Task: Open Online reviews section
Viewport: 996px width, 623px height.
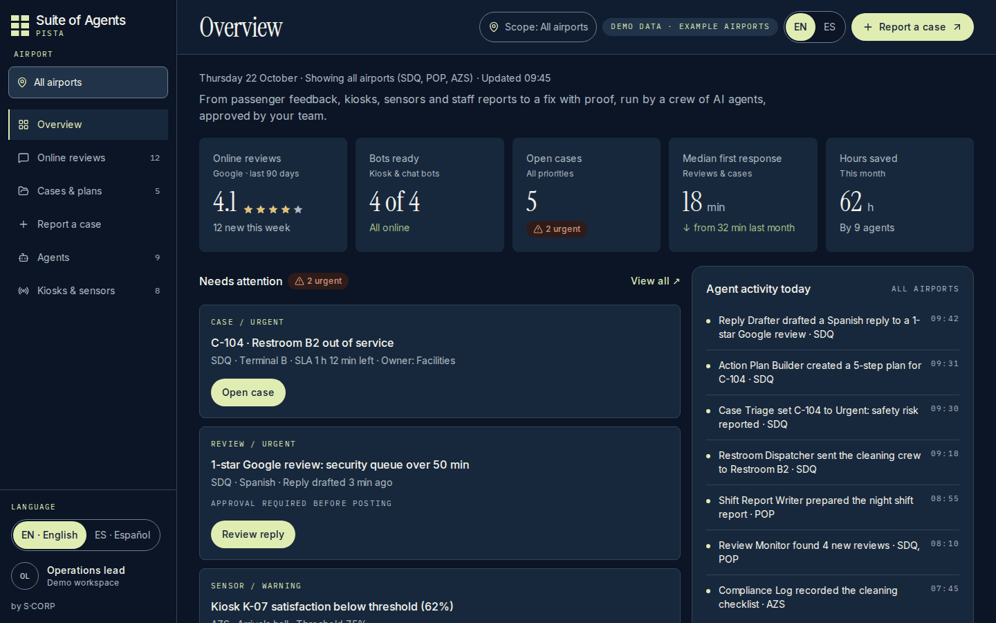Action: (88, 158)
